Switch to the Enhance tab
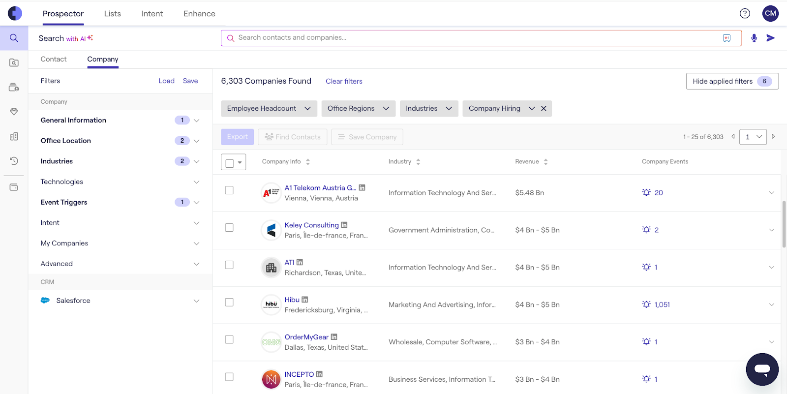Image resolution: width=787 pixels, height=394 pixels. pos(199,14)
